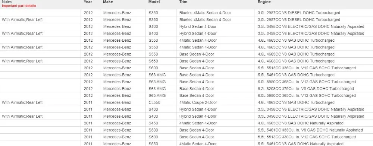Screen dimensions: 373x146
Task: Select the S450 model cell
Action: (x=153, y=123)
